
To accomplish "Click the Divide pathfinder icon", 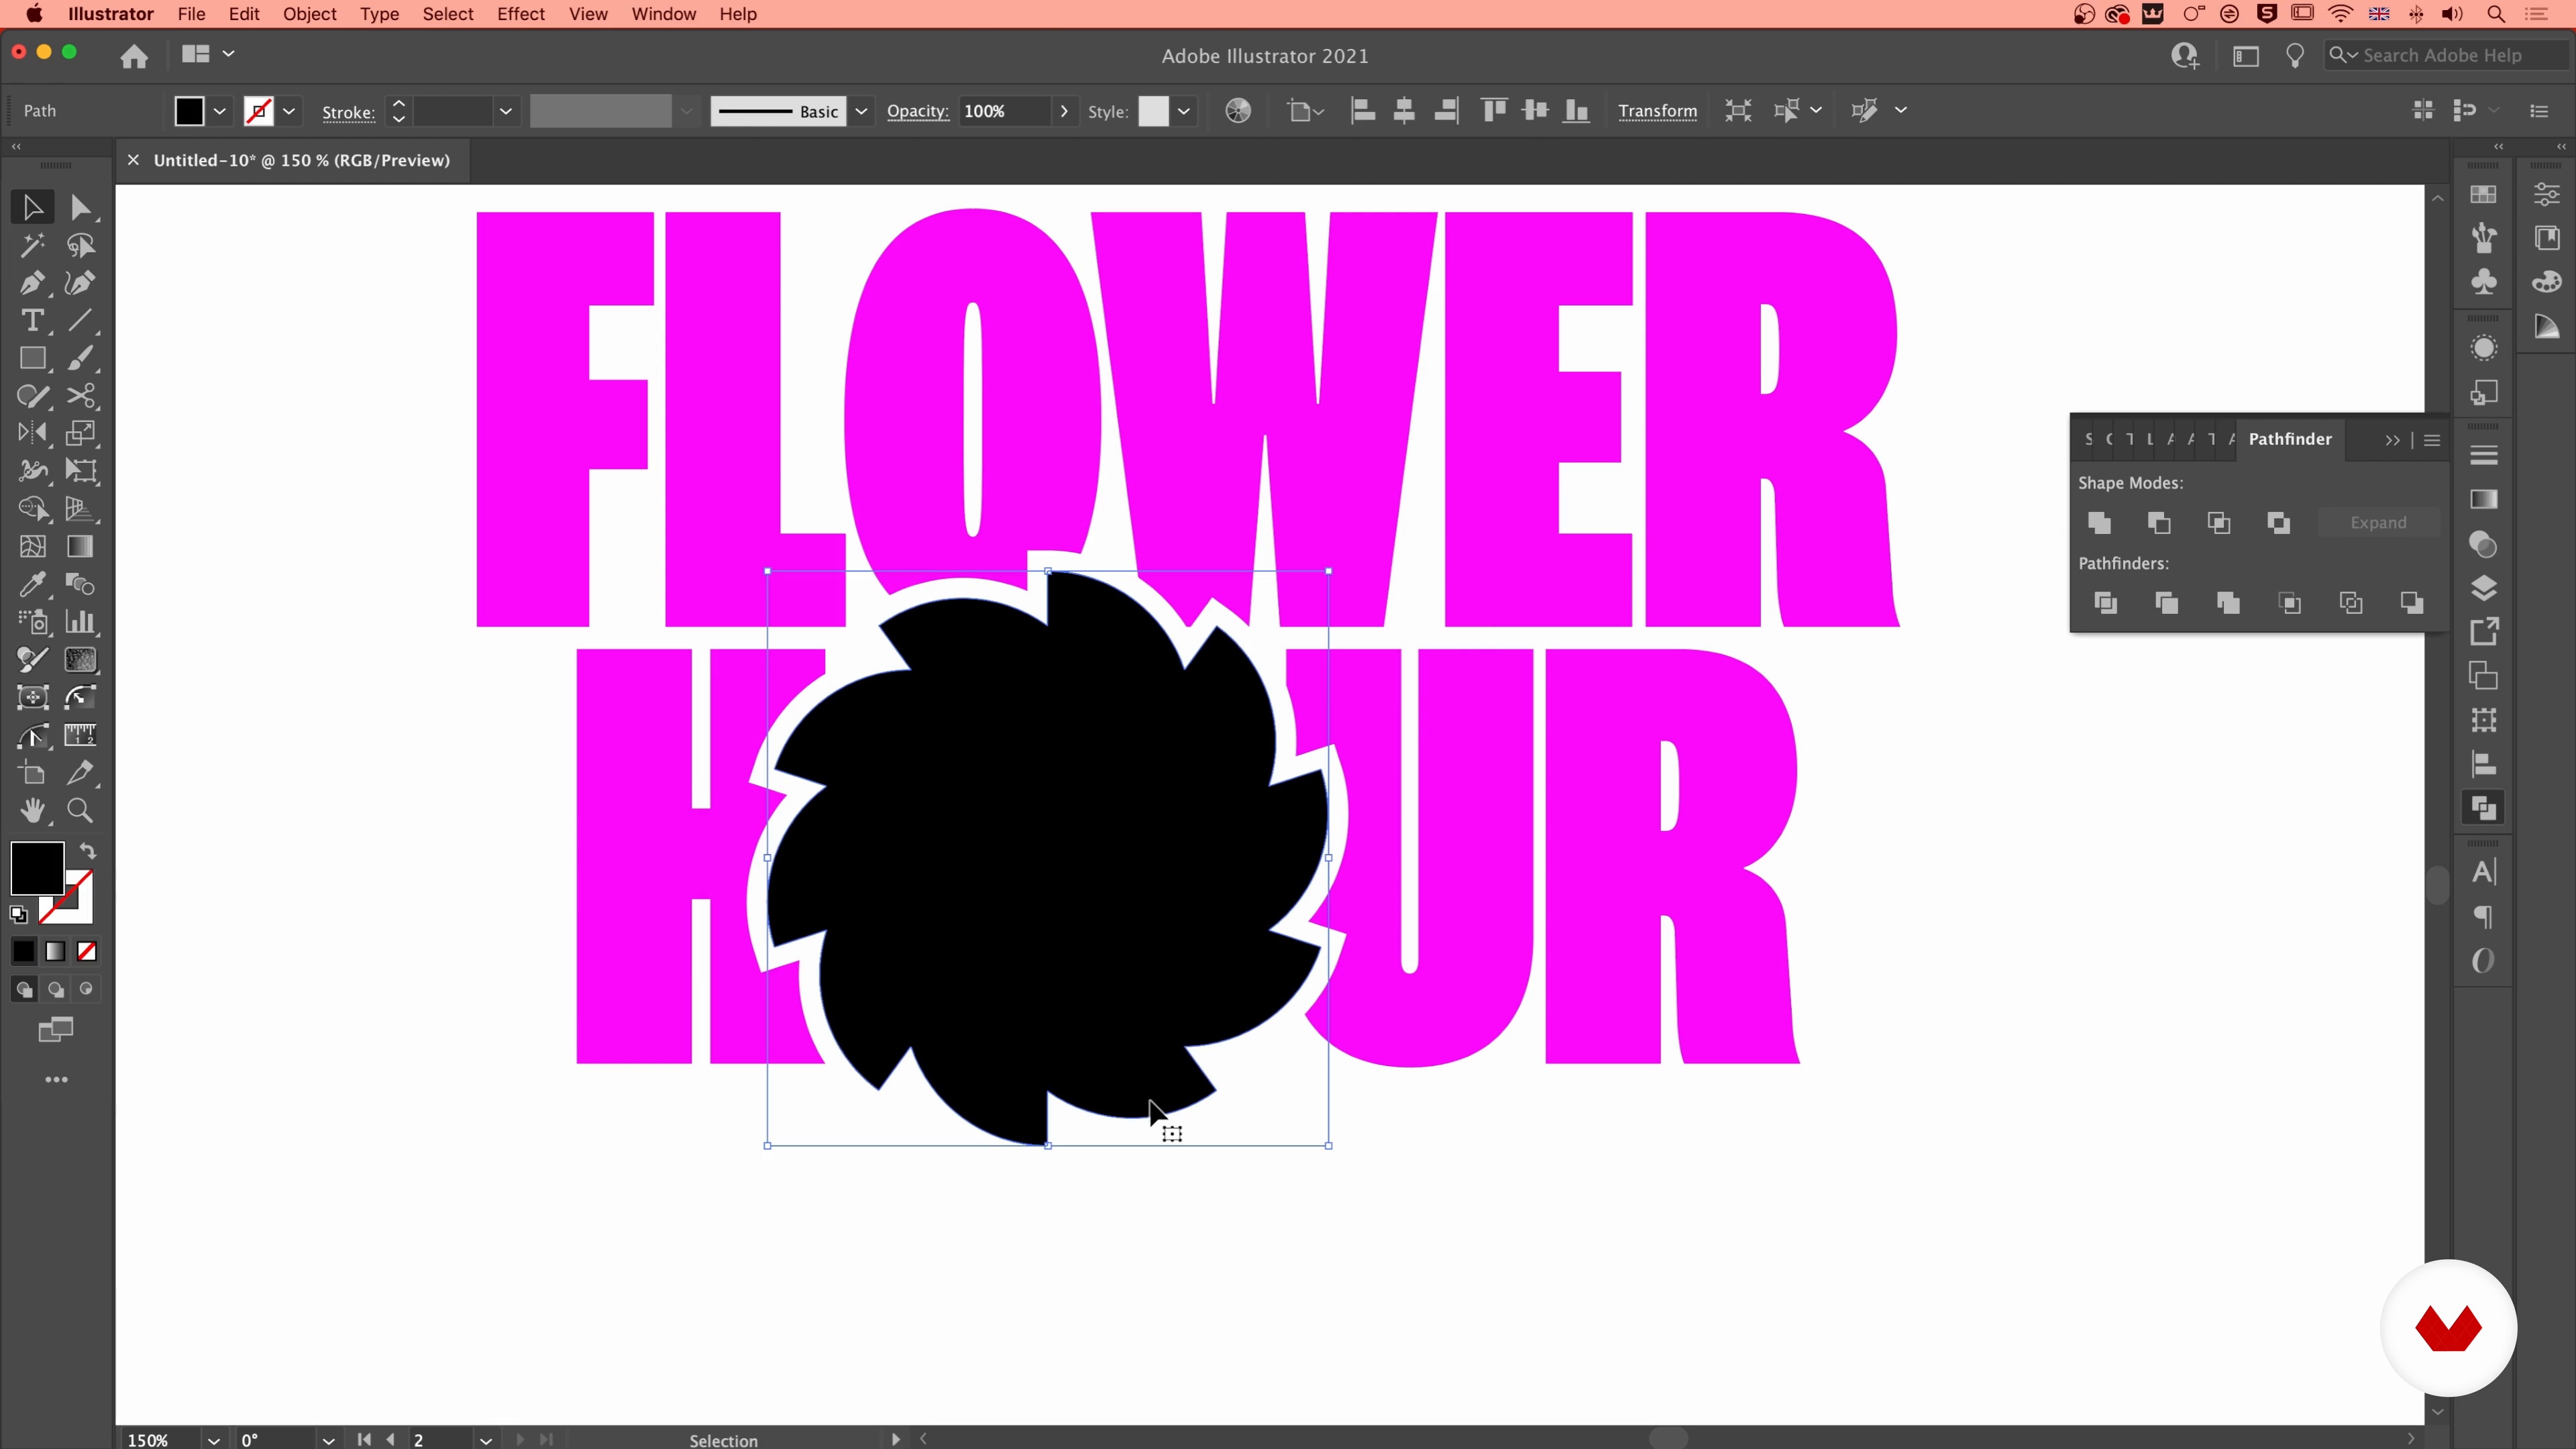I will pyautogui.click(x=2105, y=603).
